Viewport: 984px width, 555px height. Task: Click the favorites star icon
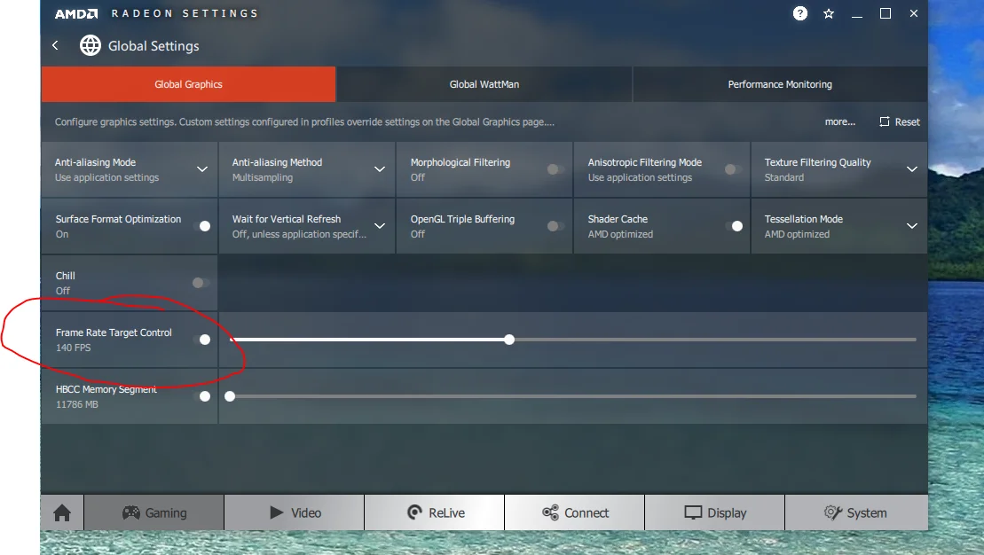coord(829,14)
